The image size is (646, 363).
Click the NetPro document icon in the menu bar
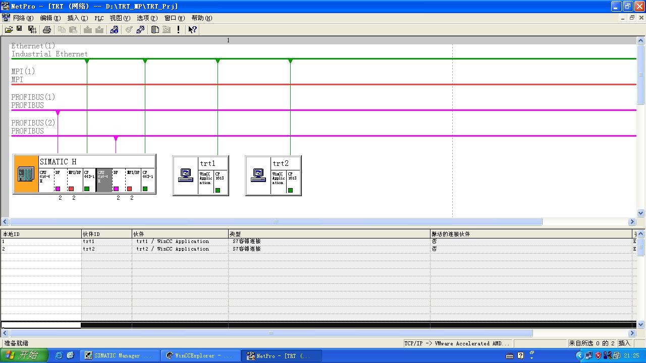coord(6,18)
